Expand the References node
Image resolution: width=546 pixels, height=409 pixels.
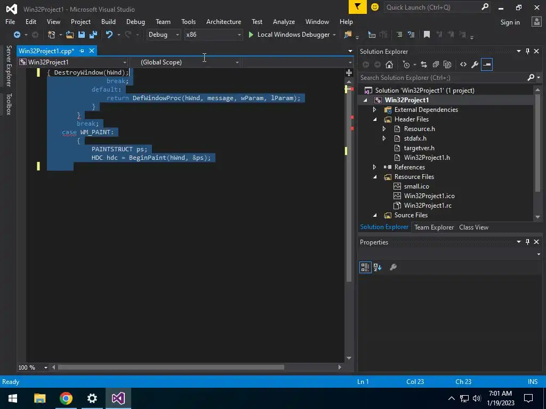tap(375, 167)
